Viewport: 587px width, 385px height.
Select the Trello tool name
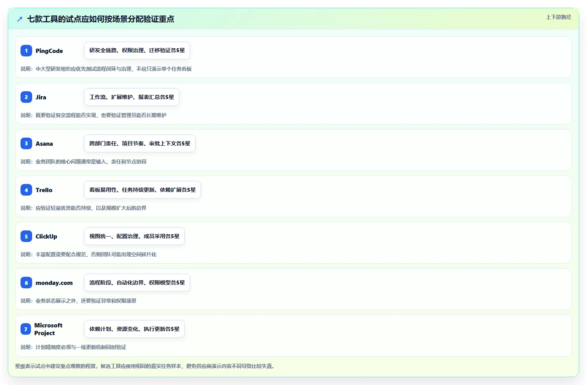click(44, 190)
